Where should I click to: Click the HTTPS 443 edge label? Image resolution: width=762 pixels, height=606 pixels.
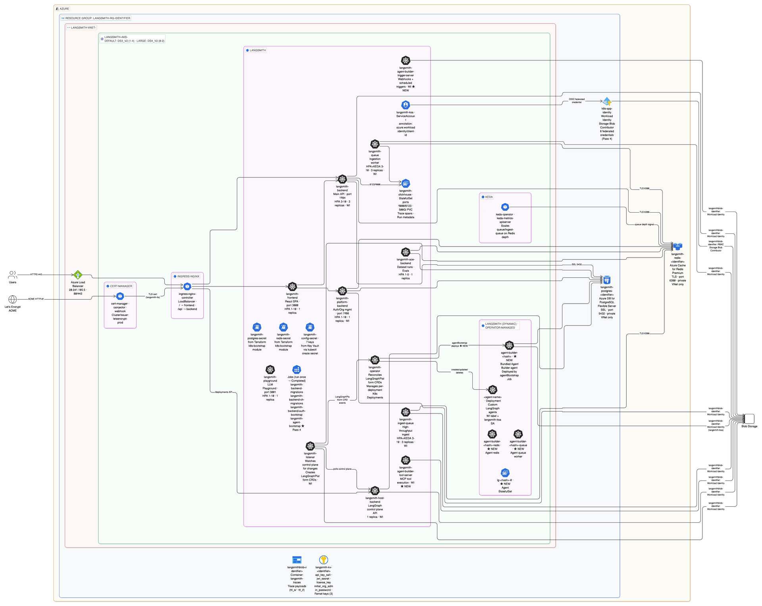[36, 275]
